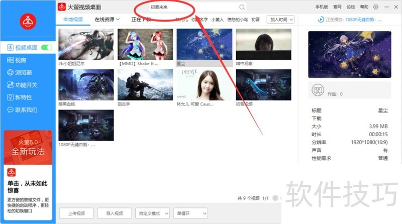Screen dimensions: 402x224
Task: Toggle the 视频桌面 switch off
Action: click(x=47, y=47)
